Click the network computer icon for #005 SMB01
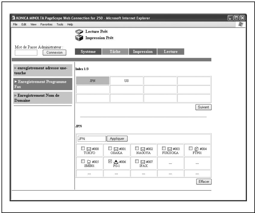The height and width of the screenshot is (213, 255). [89, 162]
